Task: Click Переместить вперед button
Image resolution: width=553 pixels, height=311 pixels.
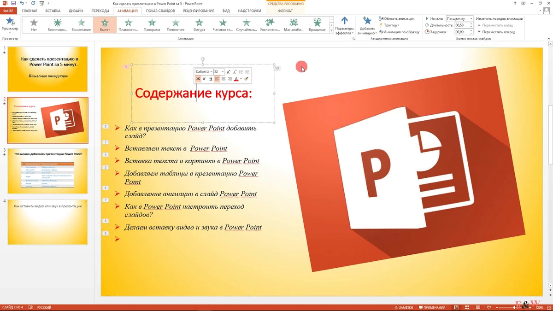Action: 496,32
